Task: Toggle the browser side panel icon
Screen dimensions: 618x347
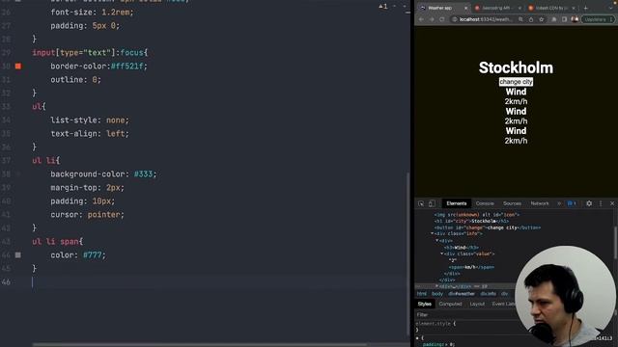Action: coord(564,19)
